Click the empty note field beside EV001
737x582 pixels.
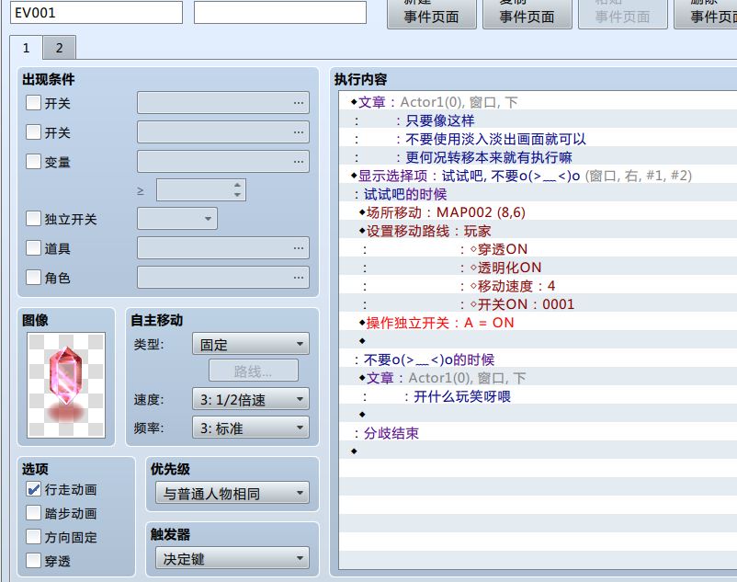pyautogui.click(x=280, y=12)
